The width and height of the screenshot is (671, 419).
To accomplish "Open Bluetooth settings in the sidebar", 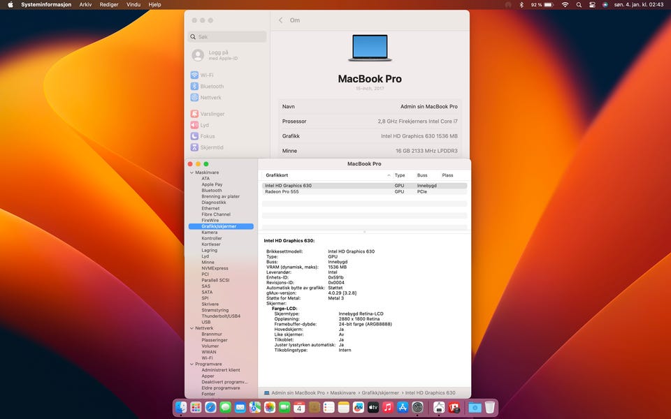I will point(212,87).
